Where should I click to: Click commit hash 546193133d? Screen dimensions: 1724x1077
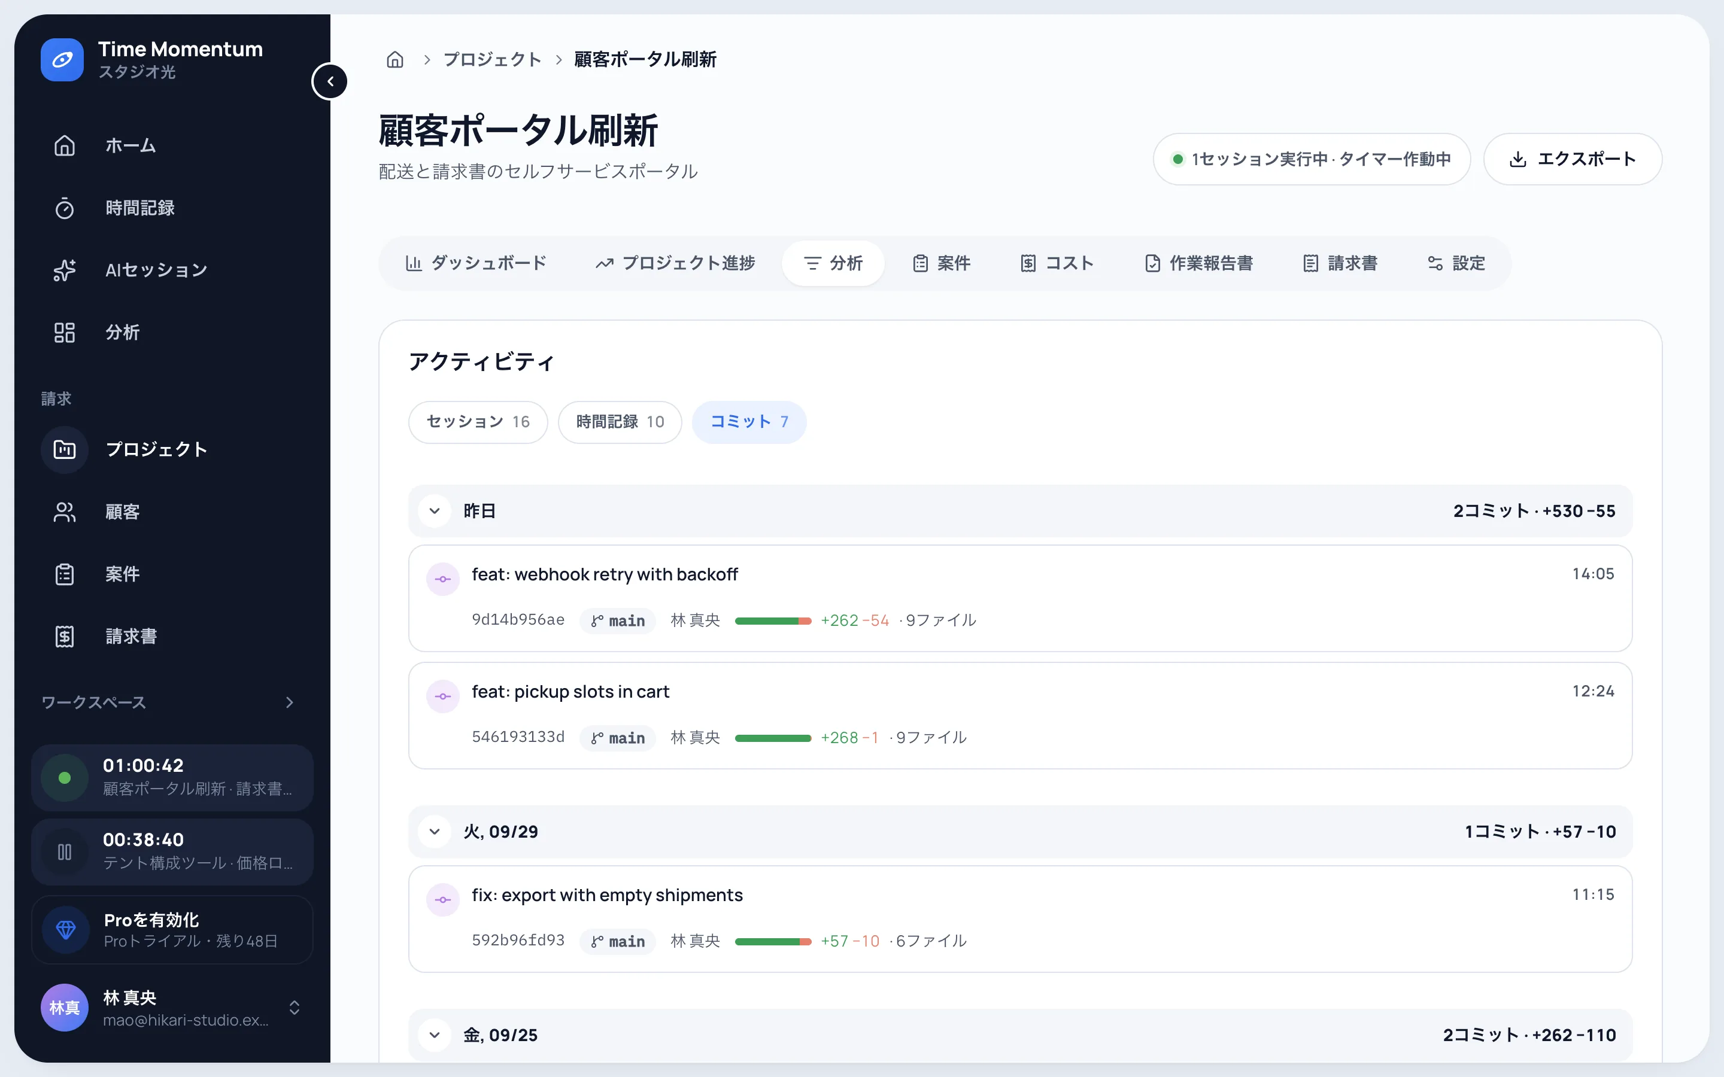[x=518, y=737]
